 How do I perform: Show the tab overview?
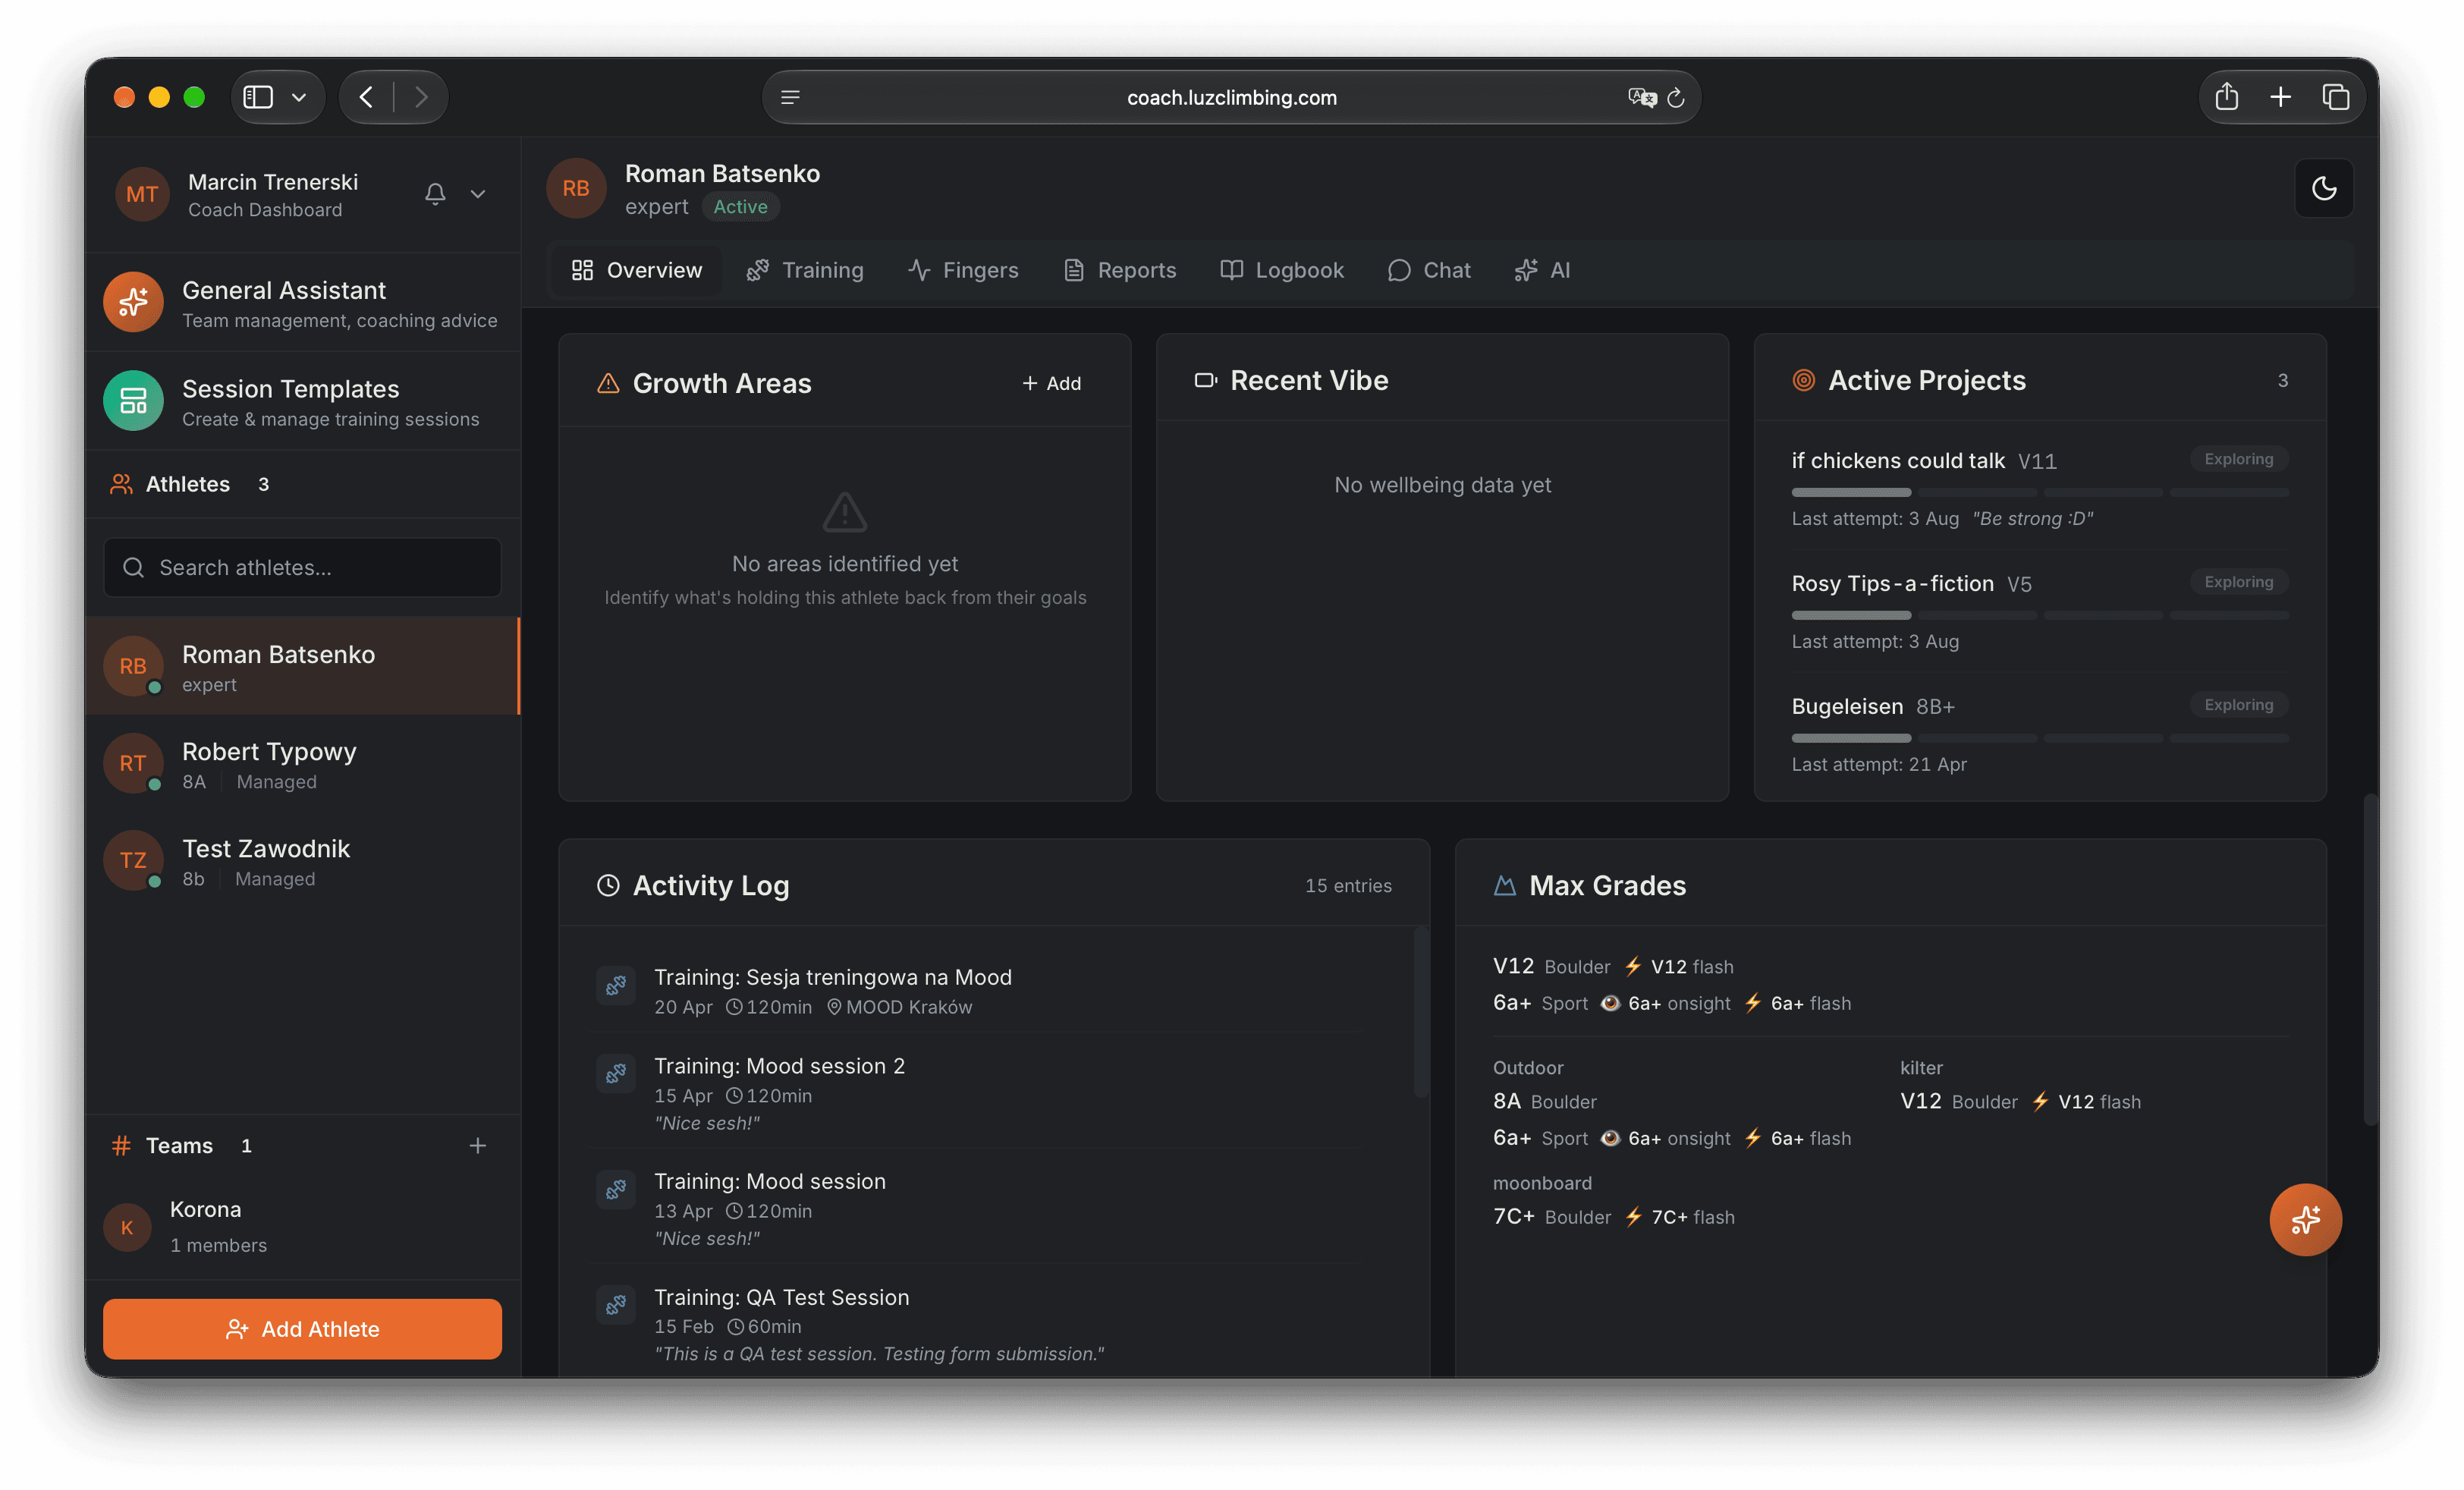pyautogui.click(x=2336, y=97)
